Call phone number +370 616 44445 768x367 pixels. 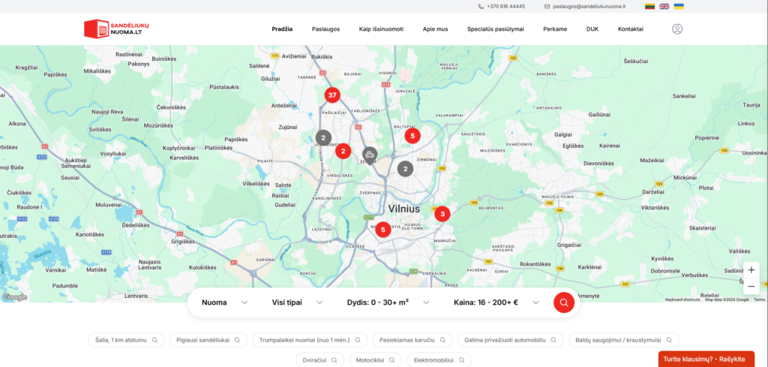[506, 6]
